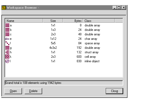
Task: Select the 'char array' class text
Action: pyautogui.click(x=91, y=39)
